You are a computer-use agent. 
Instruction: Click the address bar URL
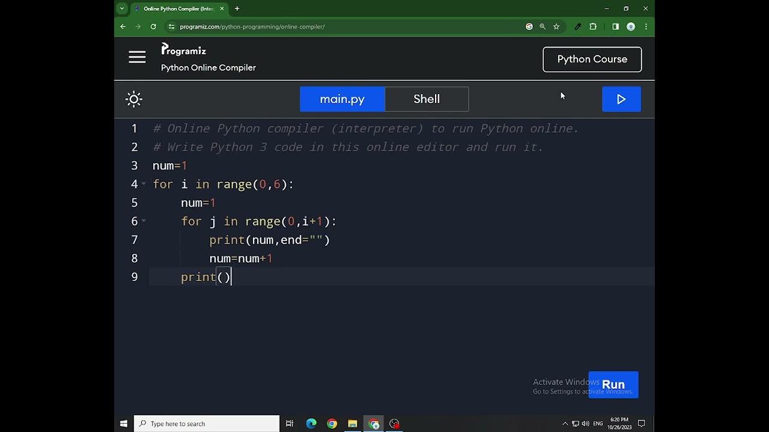252,26
